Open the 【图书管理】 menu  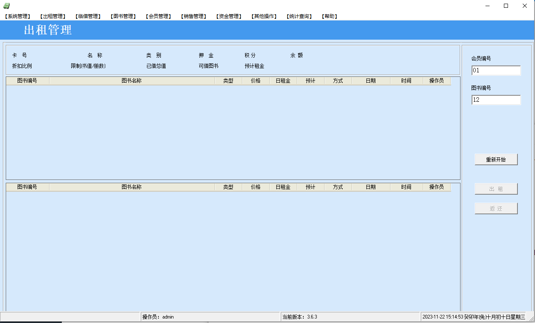123,16
